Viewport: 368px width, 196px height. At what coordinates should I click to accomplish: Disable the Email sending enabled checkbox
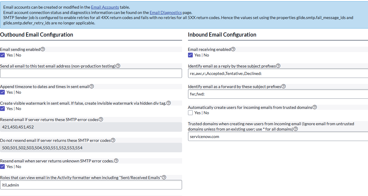pyautogui.click(x=3, y=55)
